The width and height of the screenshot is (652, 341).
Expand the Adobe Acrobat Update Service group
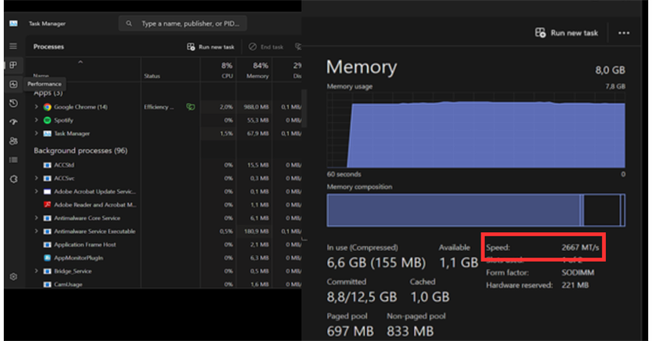click(36, 191)
